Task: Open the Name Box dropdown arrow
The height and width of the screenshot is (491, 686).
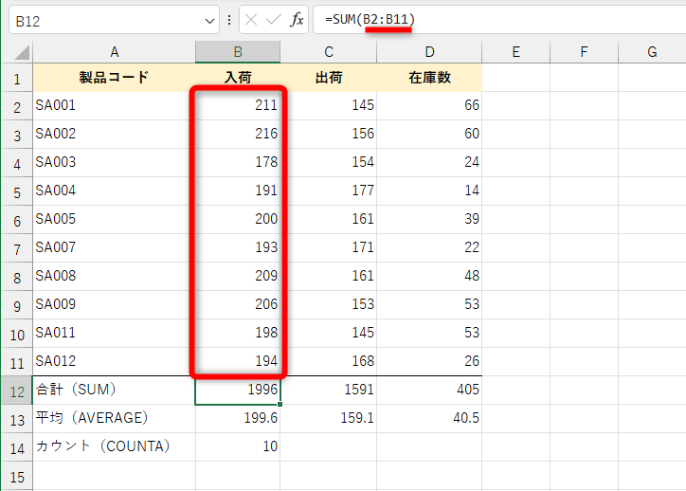Action: pos(210,21)
